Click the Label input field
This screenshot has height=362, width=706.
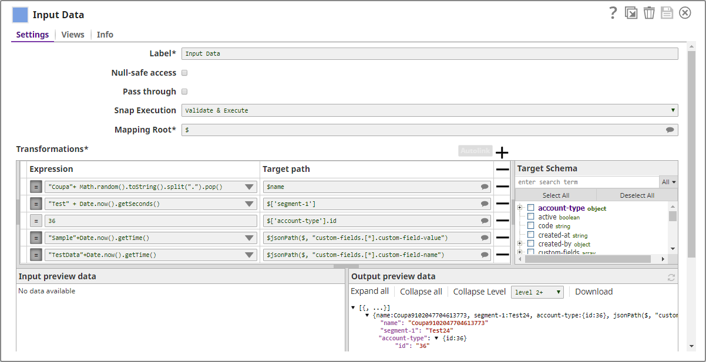430,53
